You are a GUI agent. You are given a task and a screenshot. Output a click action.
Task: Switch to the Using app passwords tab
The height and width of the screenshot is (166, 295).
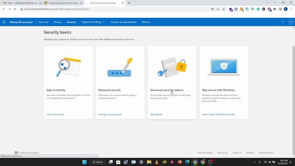pos(64,3)
